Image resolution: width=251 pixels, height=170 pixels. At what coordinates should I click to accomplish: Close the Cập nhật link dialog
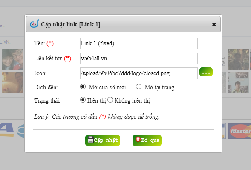click(214, 24)
